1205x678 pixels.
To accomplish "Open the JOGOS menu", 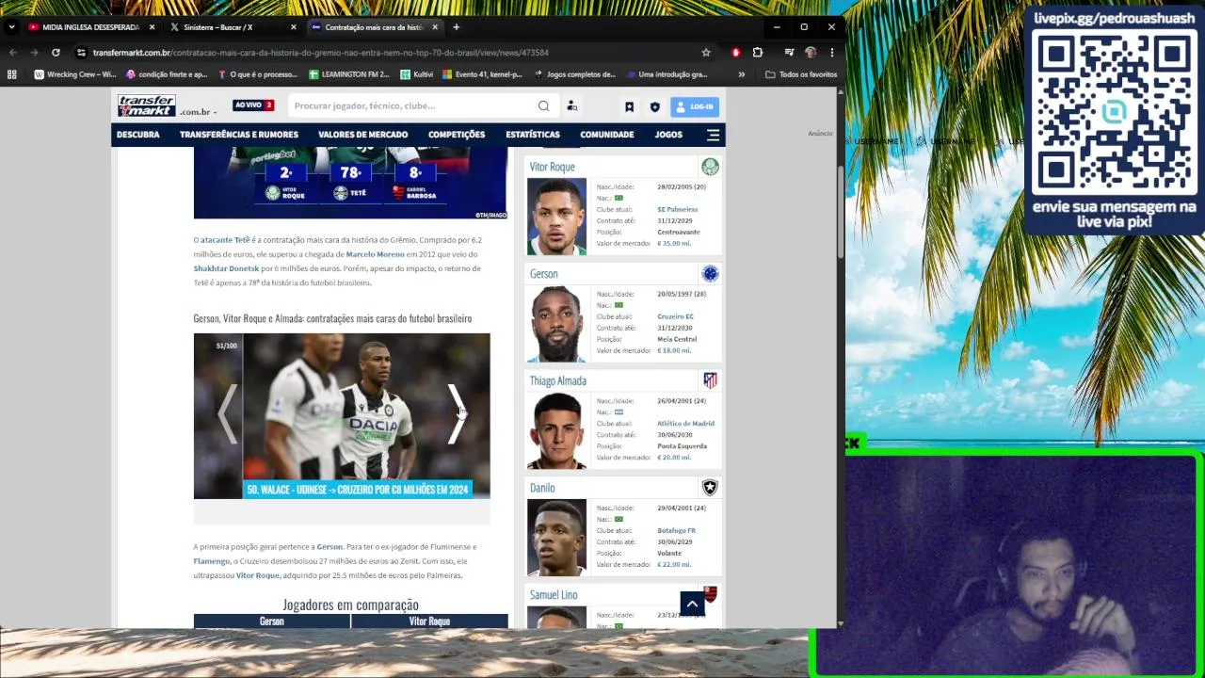I will [x=668, y=135].
